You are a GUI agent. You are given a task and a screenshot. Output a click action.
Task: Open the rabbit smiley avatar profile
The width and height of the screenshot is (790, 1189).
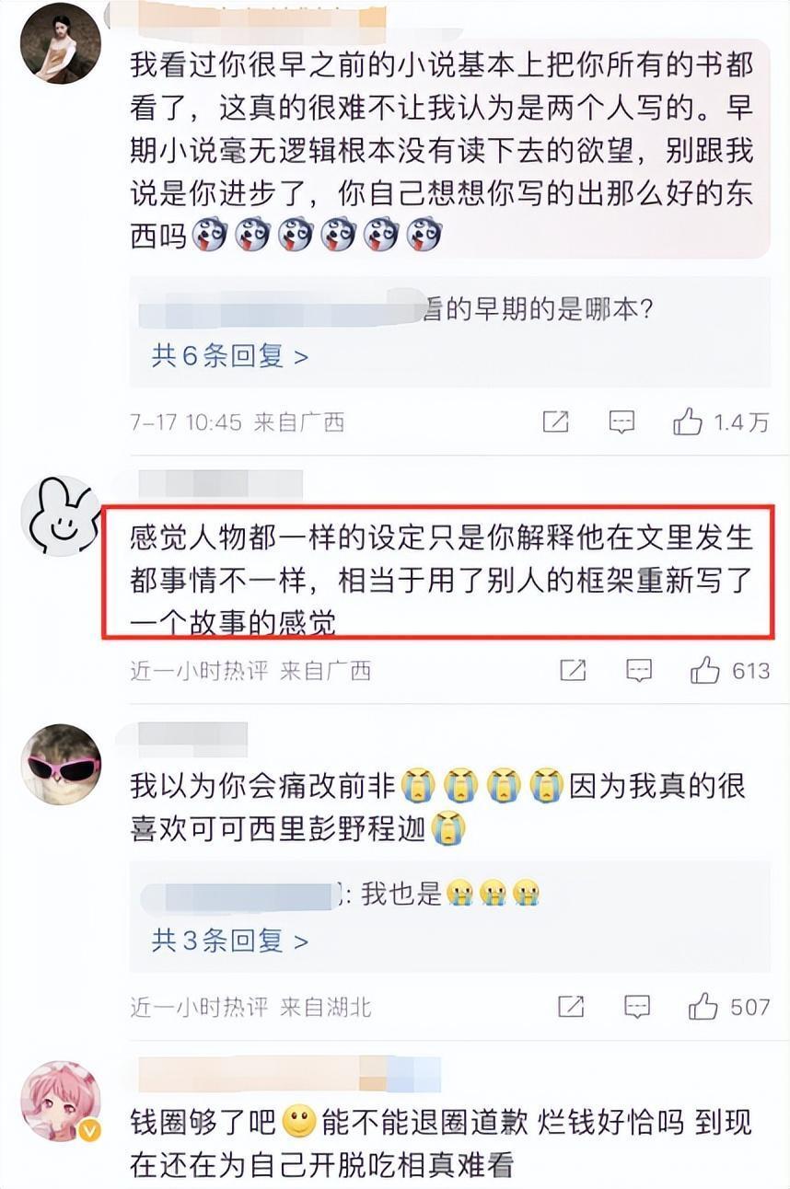pyautogui.click(x=61, y=517)
